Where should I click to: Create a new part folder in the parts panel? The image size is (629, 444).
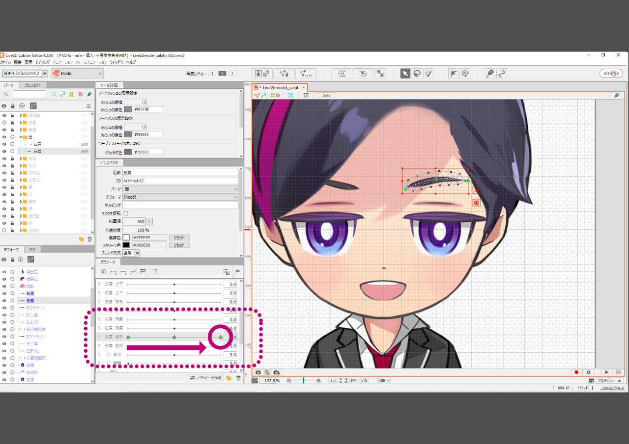82,239
